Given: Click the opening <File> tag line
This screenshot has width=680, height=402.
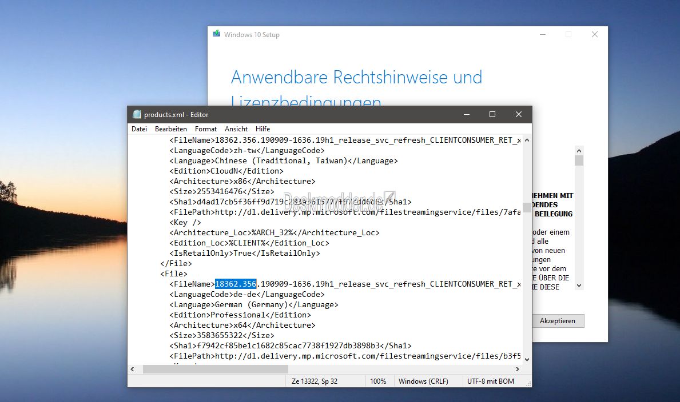Looking at the screenshot, I should (x=173, y=274).
